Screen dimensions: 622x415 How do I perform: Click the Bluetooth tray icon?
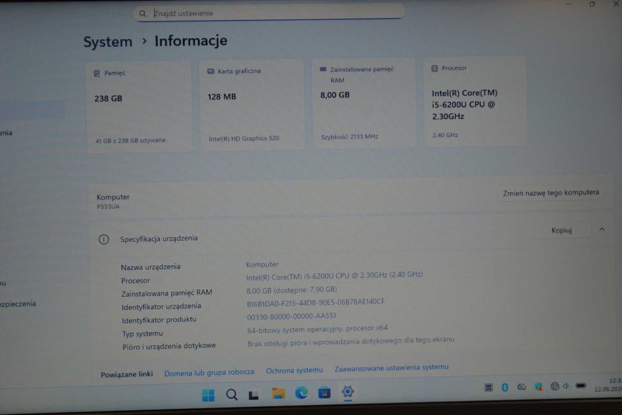[504, 387]
